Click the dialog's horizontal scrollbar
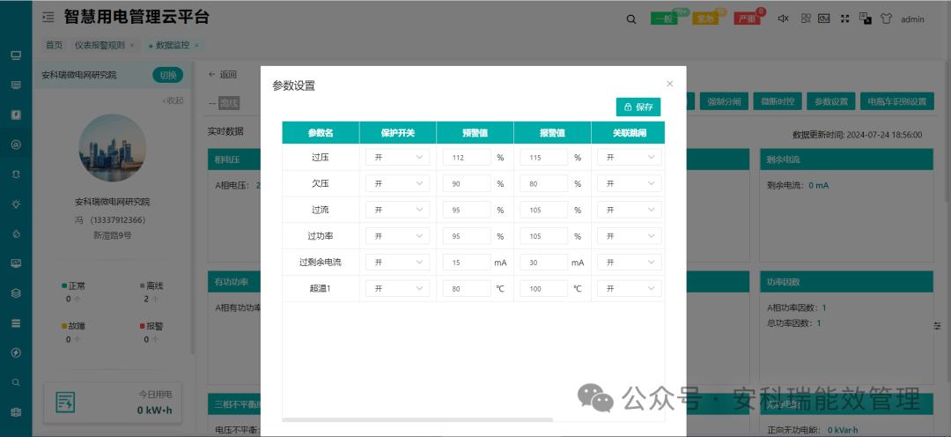The width and height of the screenshot is (951, 437). click(x=418, y=419)
